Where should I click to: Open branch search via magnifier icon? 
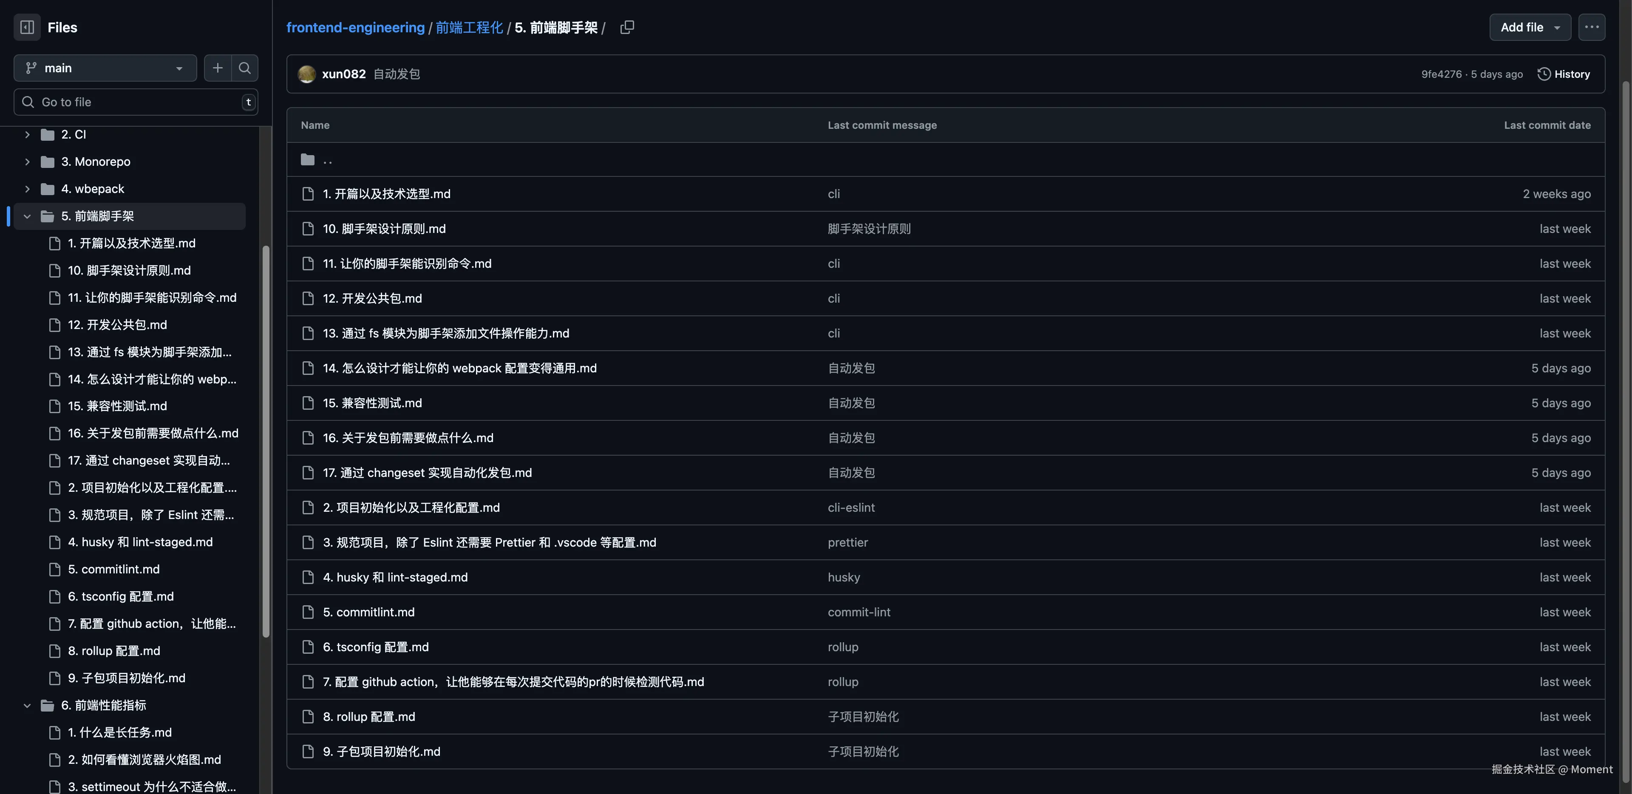(x=245, y=68)
